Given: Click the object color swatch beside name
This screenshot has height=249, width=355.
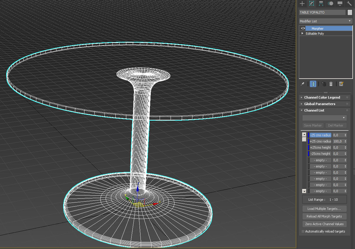Looking at the screenshot, I should coord(350,12).
